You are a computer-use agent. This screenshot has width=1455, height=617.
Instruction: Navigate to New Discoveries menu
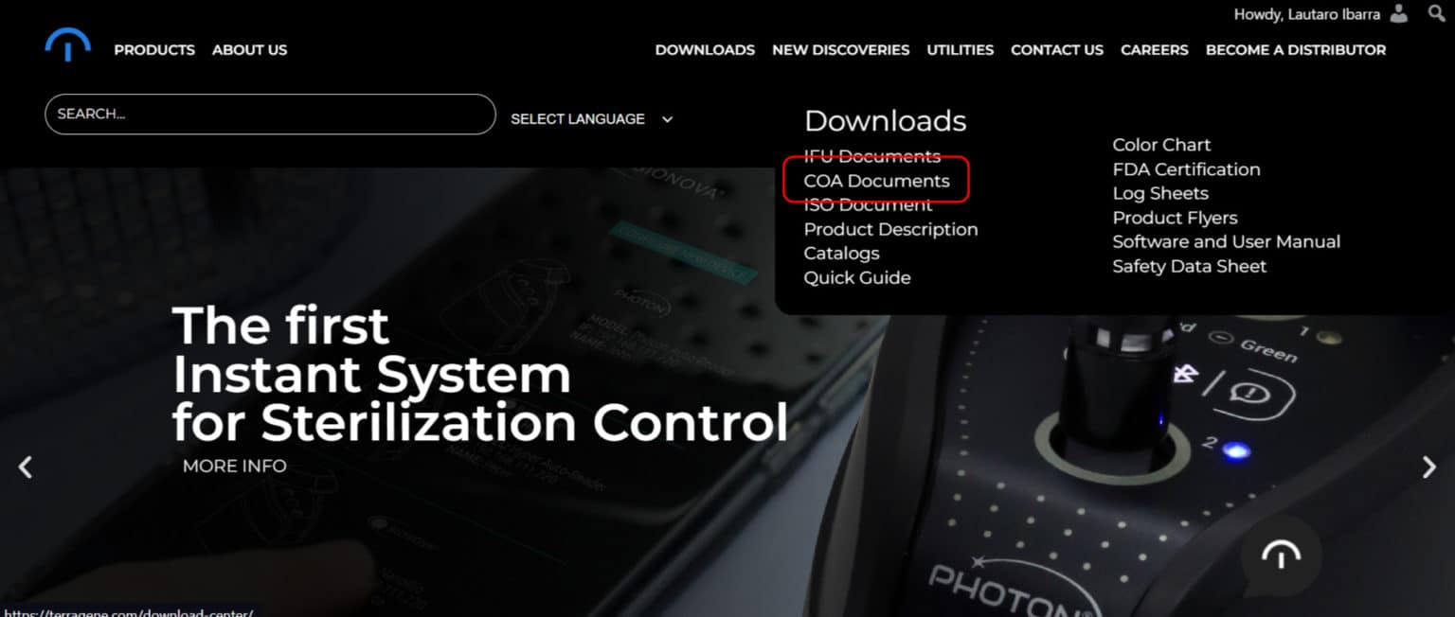tap(840, 50)
